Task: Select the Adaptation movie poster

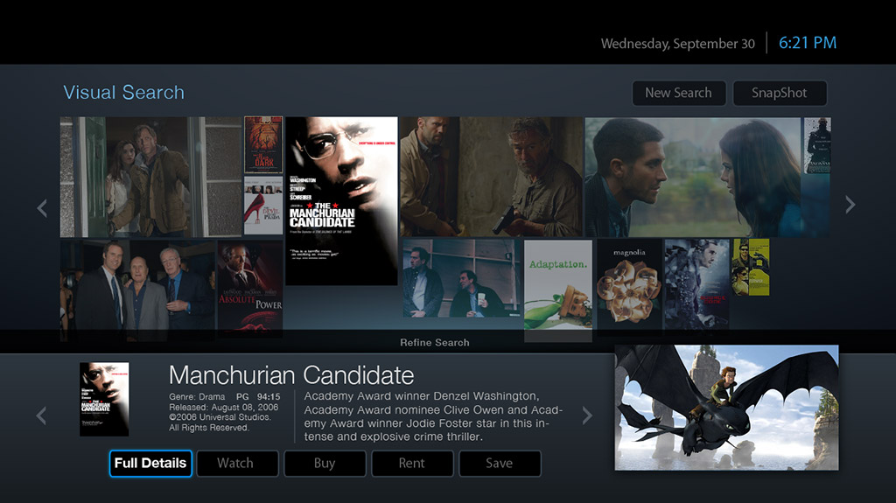Action: (557, 284)
